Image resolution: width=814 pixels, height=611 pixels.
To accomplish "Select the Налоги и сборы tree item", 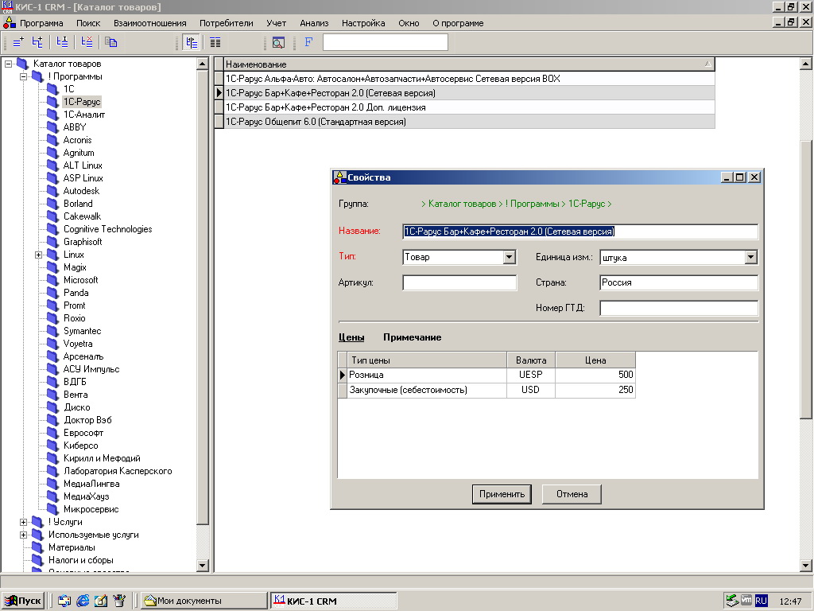I will click(x=81, y=560).
